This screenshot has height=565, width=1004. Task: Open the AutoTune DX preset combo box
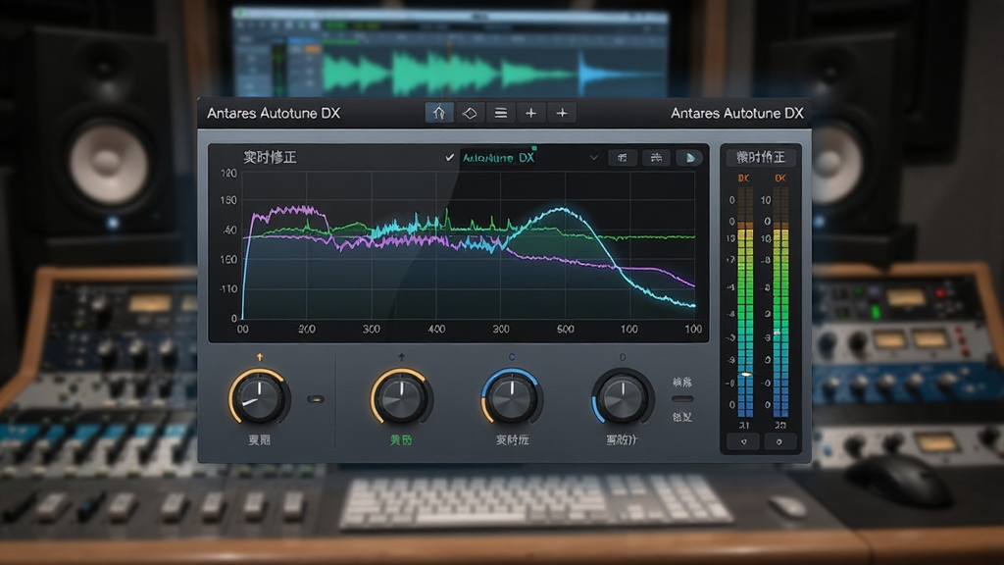click(530, 158)
